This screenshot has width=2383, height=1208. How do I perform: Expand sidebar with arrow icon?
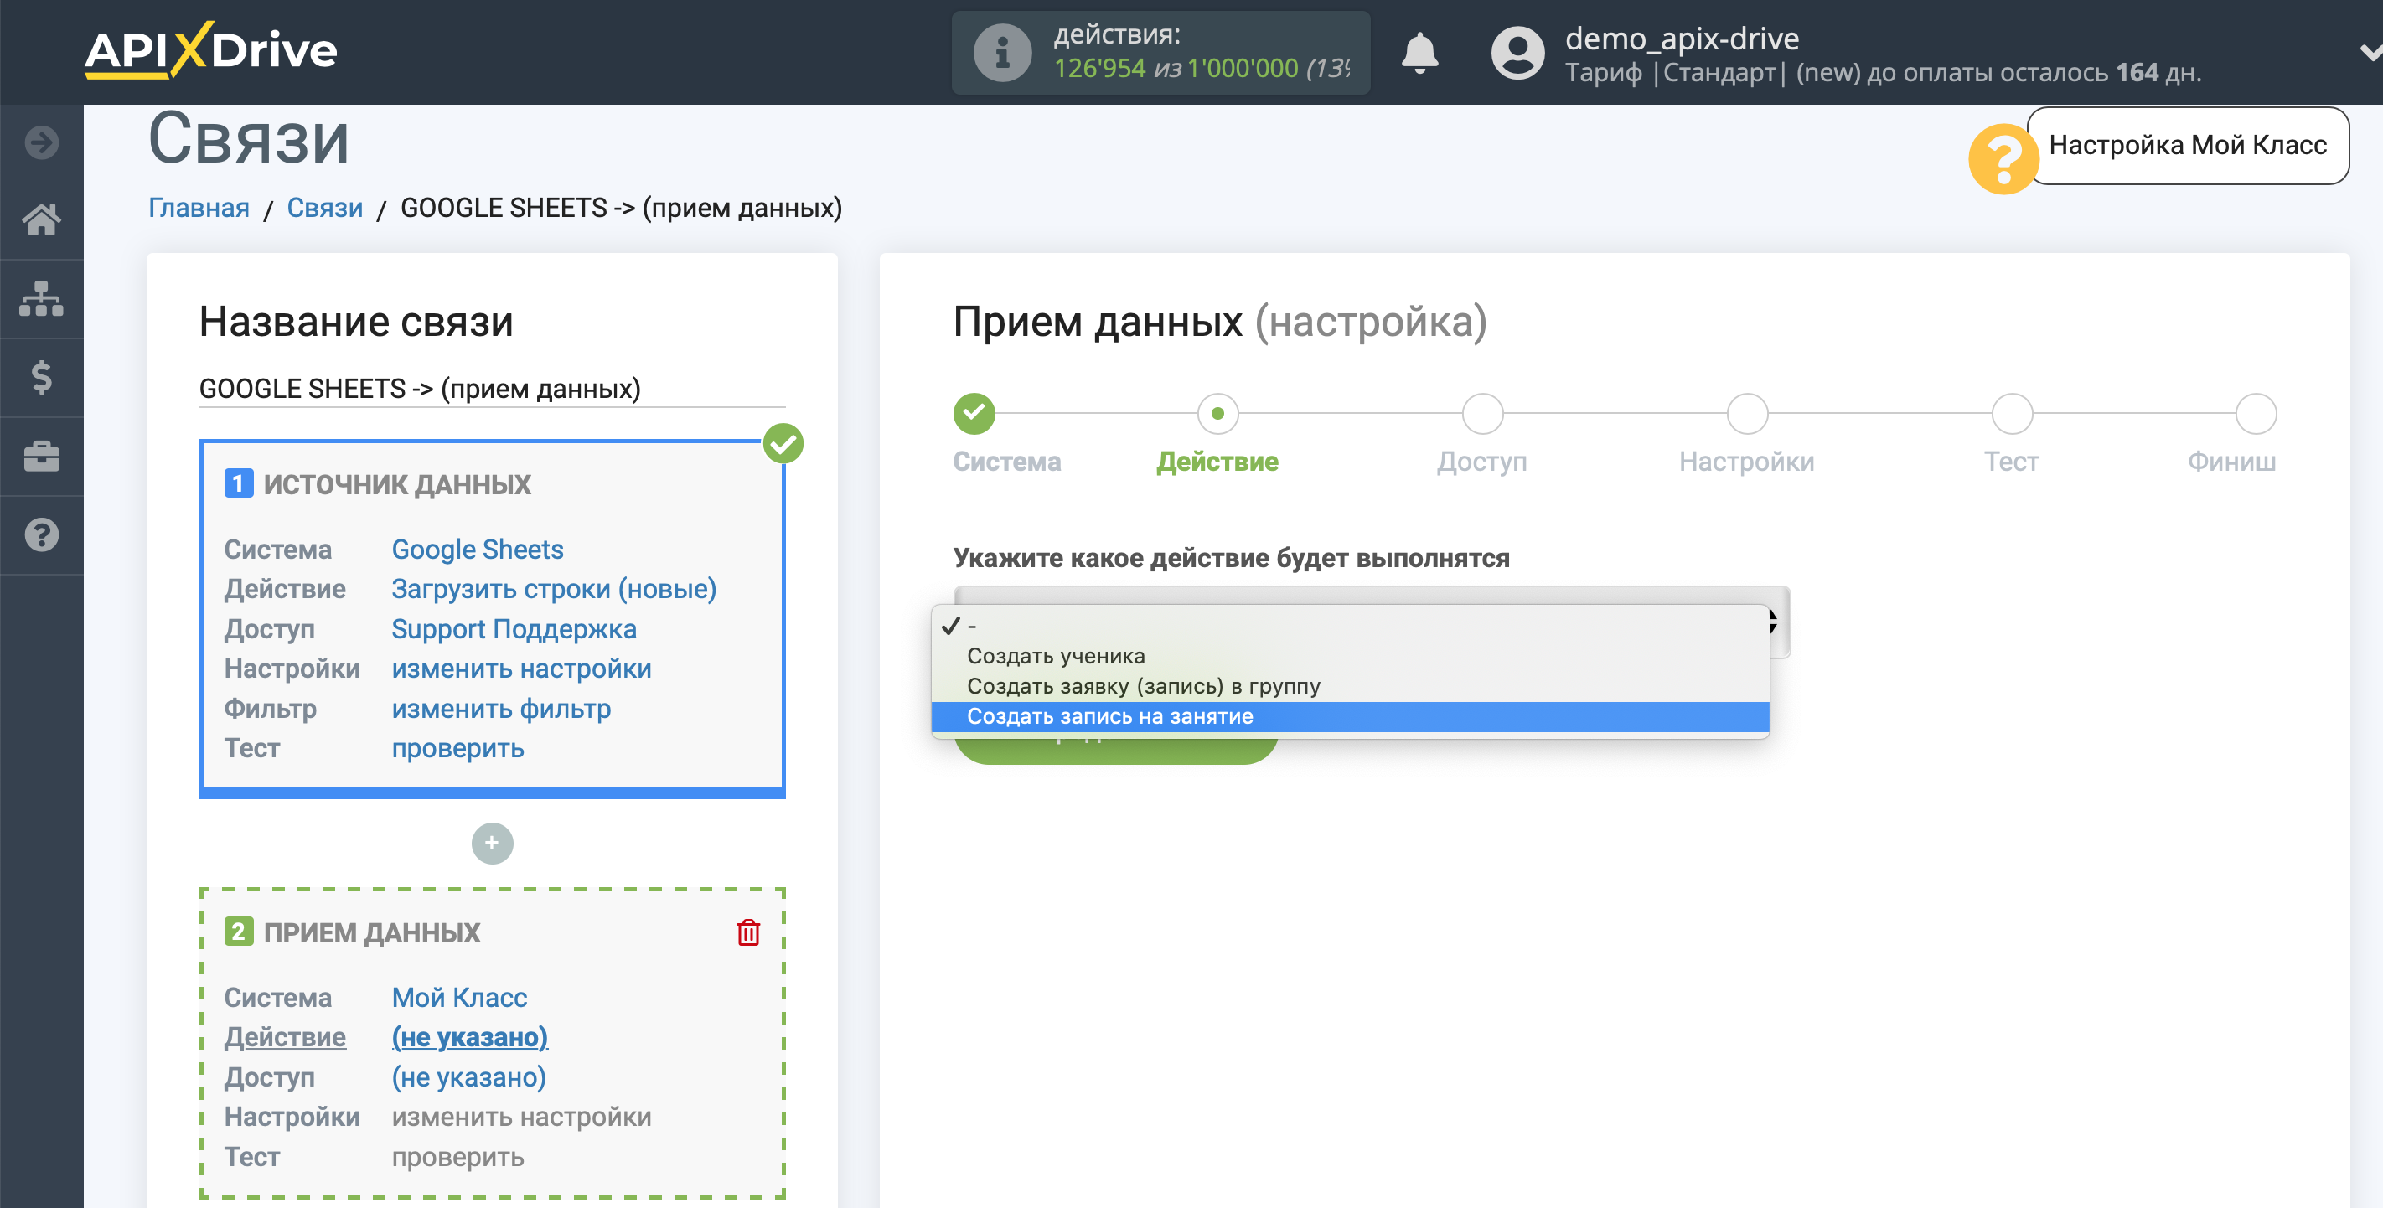click(42, 142)
